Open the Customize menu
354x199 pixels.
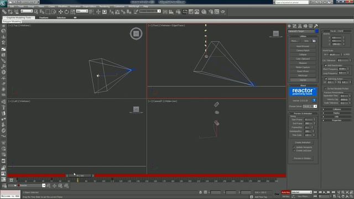tap(119, 7)
